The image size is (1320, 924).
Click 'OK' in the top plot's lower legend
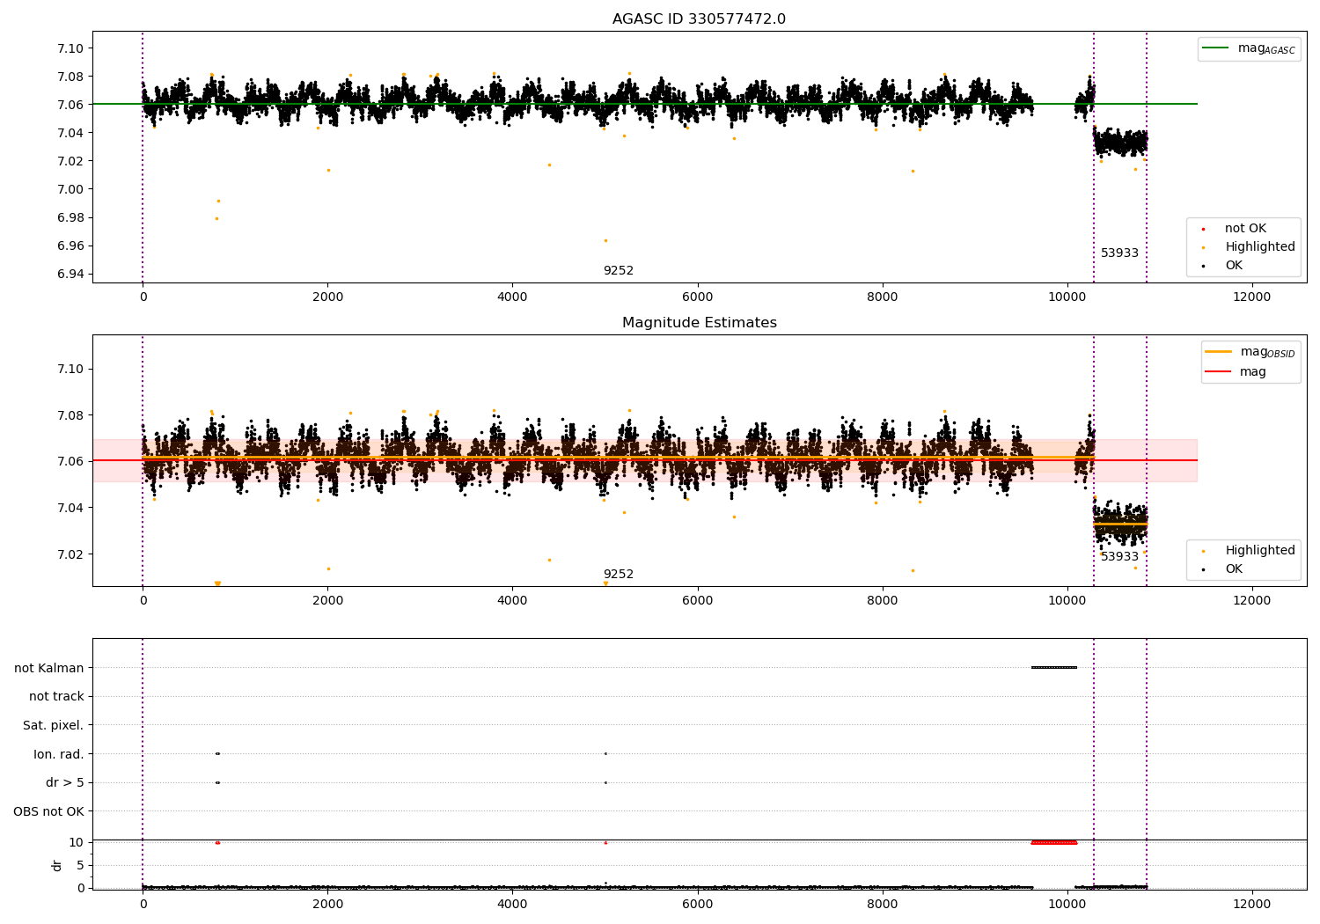pyautogui.click(x=1234, y=266)
